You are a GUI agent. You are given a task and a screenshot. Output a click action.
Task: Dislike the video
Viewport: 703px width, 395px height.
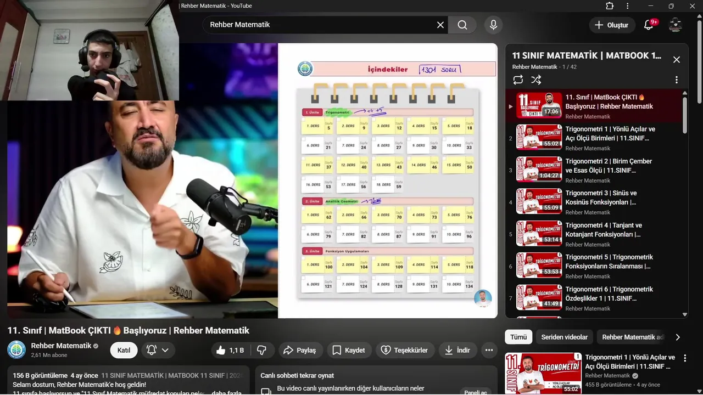coord(262,350)
